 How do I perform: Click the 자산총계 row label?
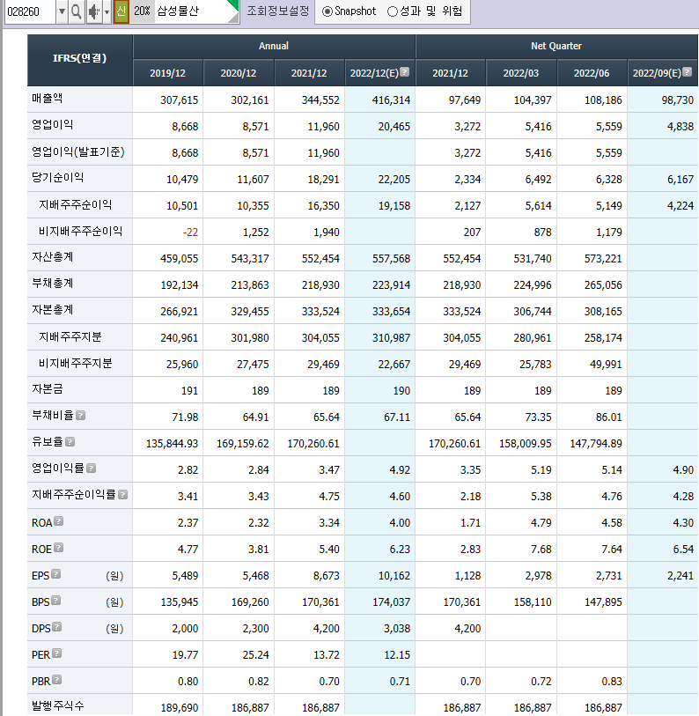click(x=53, y=257)
